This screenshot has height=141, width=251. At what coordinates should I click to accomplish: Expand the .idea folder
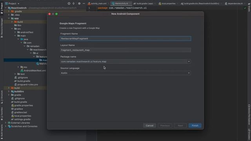pos(9,15)
